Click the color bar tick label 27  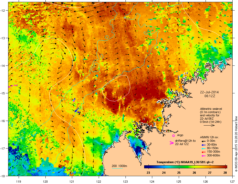(210, 173)
